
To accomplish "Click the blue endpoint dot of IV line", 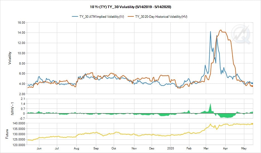I will point(252,83).
